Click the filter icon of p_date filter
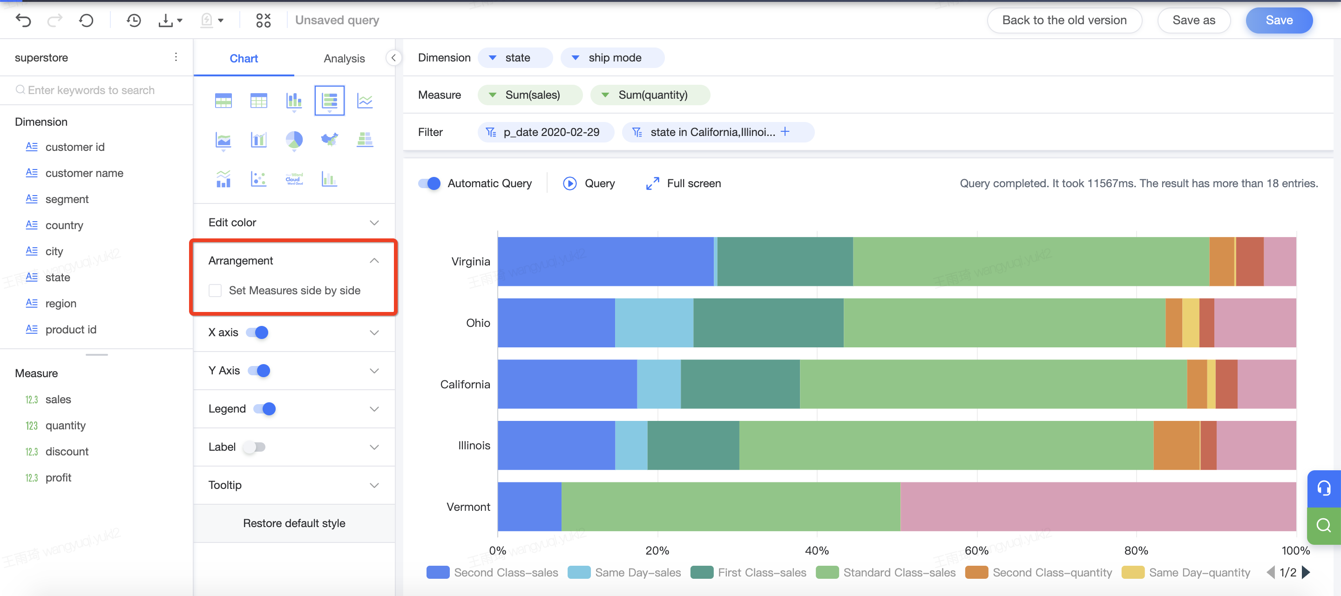This screenshot has height=596, width=1341. pyautogui.click(x=491, y=132)
